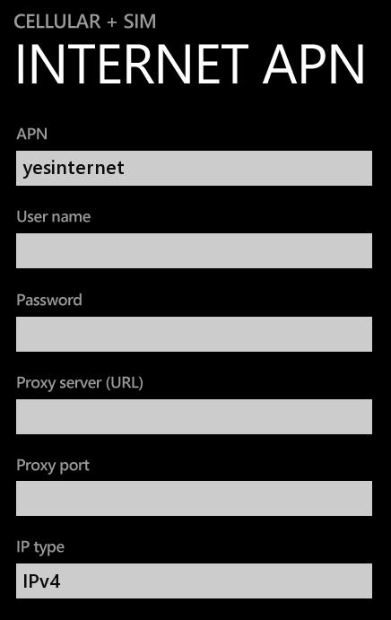The height and width of the screenshot is (620, 391).
Task: Select the Password input field
Action: pyautogui.click(x=194, y=334)
